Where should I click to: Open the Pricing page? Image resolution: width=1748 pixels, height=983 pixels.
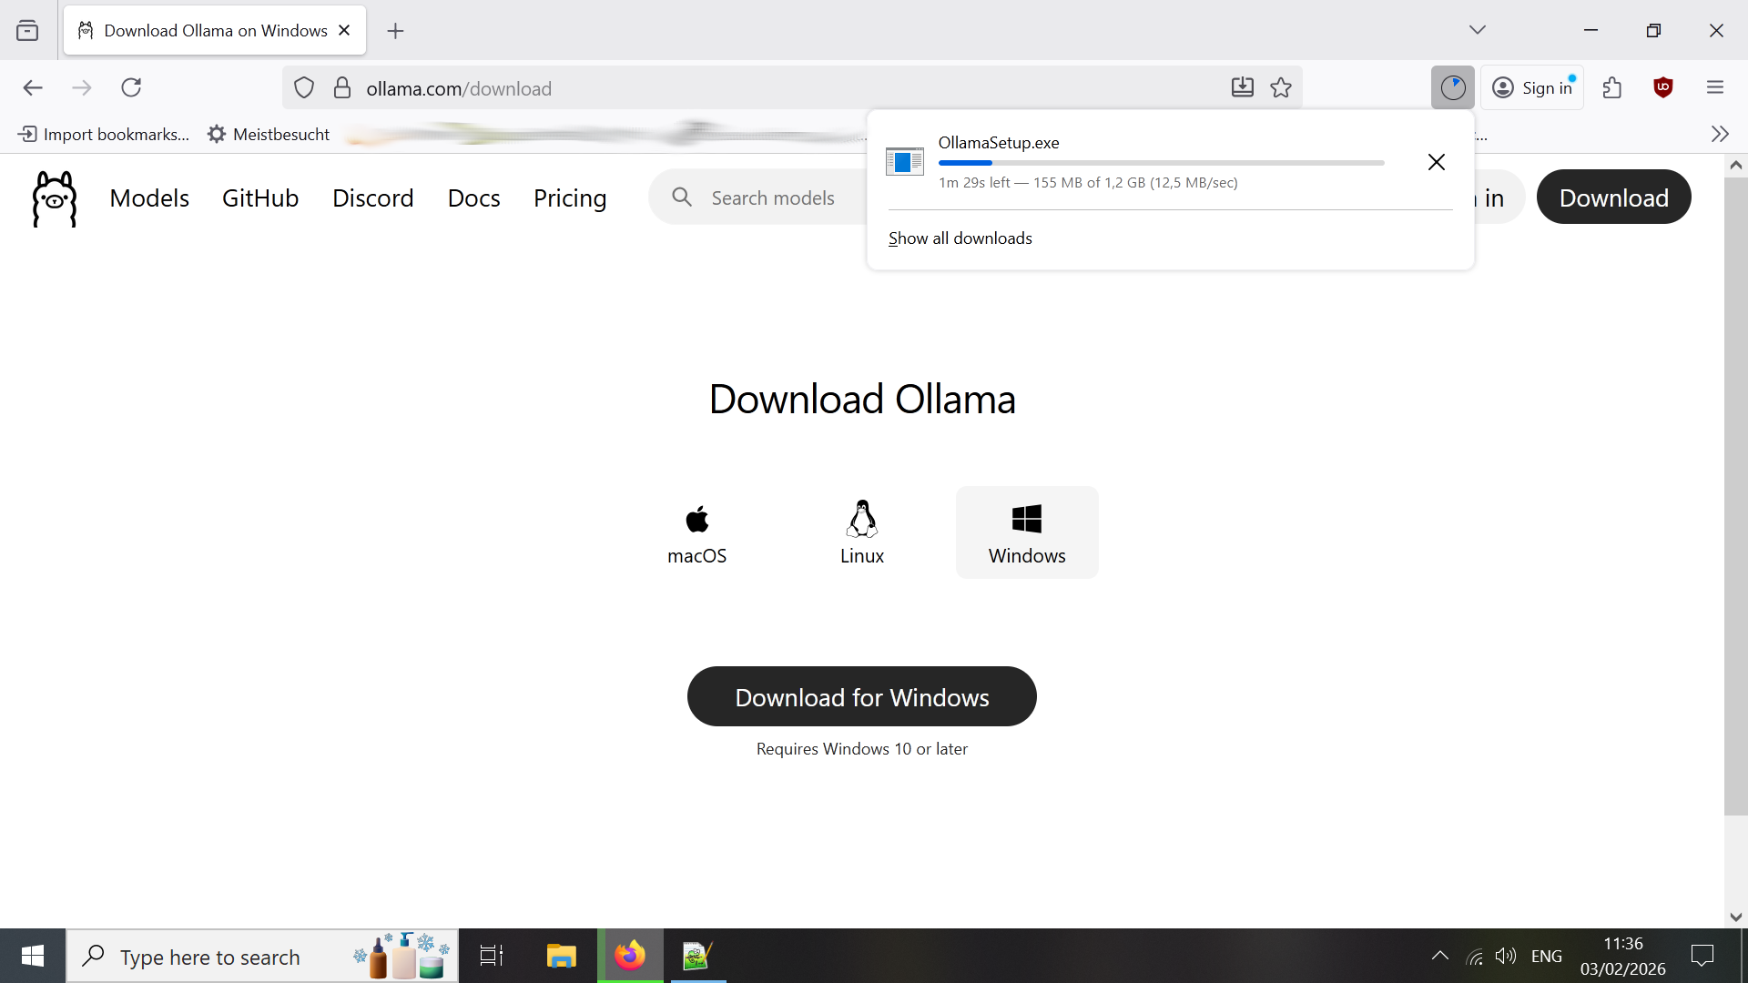click(x=569, y=198)
